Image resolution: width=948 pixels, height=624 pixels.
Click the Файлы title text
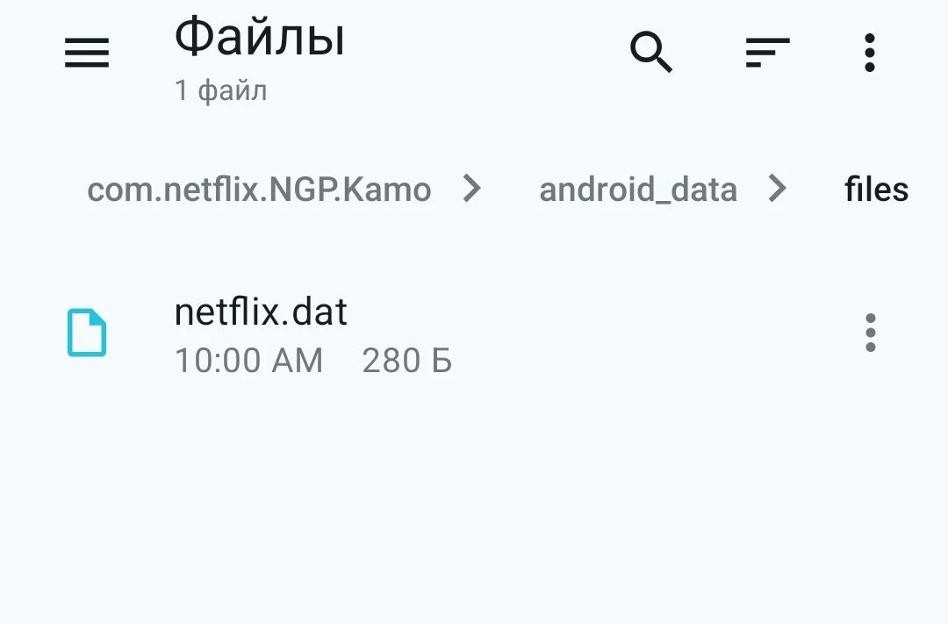(x=259, y=38)
